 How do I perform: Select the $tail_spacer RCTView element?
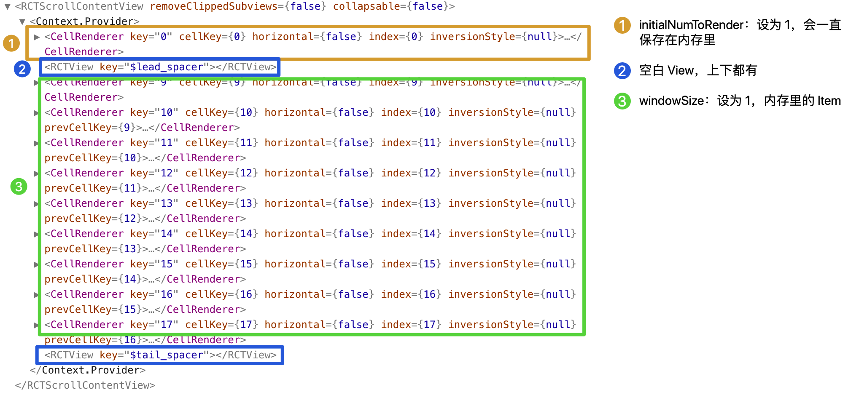160,355
